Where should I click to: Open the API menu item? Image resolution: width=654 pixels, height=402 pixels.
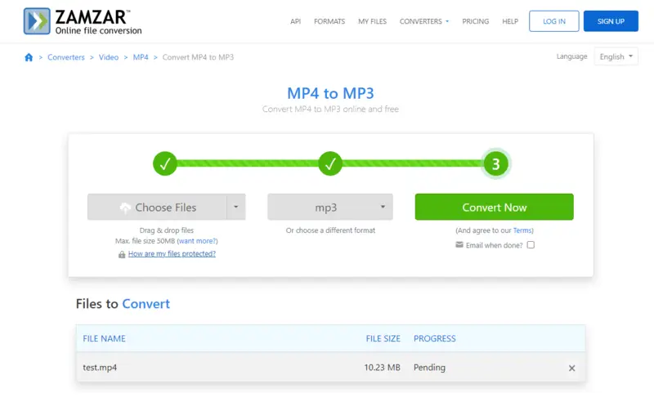pyautogui.click(x=295, y=21)
